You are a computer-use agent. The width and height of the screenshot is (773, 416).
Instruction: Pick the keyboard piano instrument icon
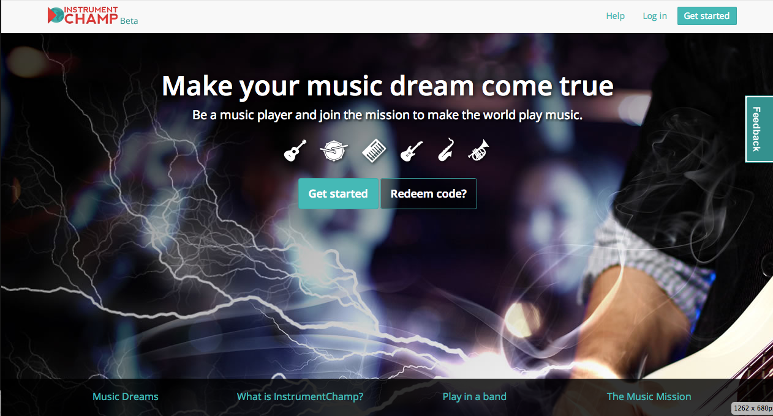pos(375,150)
